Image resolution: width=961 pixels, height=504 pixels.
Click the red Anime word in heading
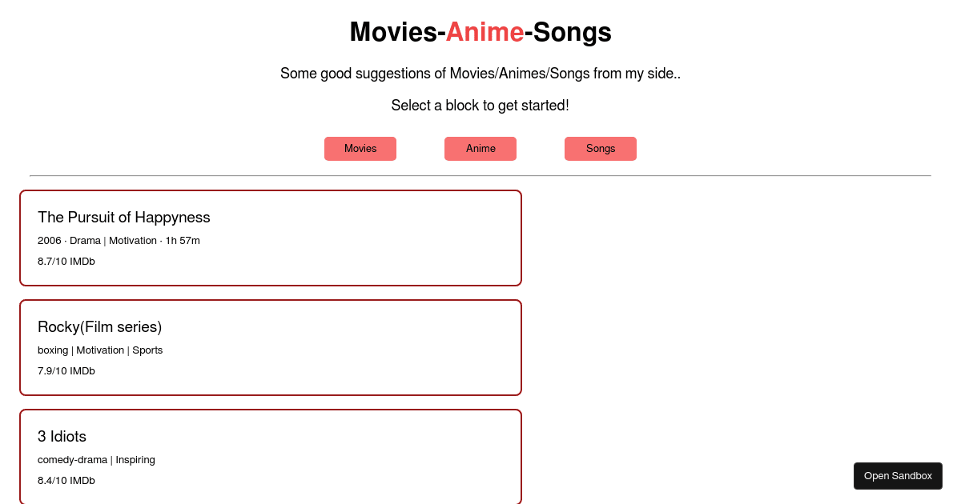(485, 33)
